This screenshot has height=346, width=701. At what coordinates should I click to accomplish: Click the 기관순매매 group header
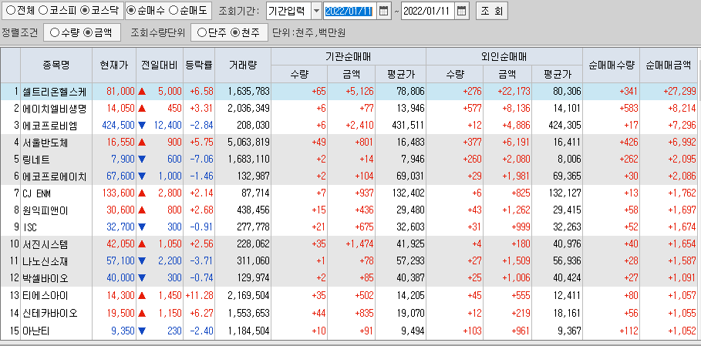click(349, 57)
